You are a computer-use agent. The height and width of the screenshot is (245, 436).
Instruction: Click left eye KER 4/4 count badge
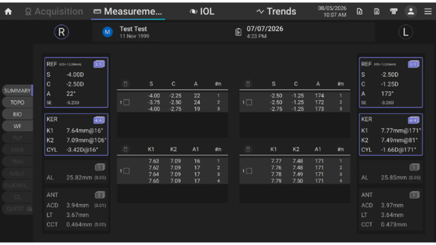point(414,120)
